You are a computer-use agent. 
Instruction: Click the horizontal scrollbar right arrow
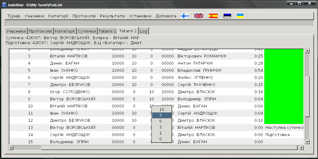coord(301,148)
